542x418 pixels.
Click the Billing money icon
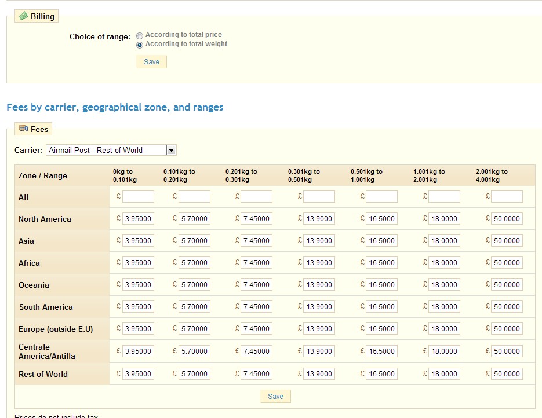(x=23, y=16)
